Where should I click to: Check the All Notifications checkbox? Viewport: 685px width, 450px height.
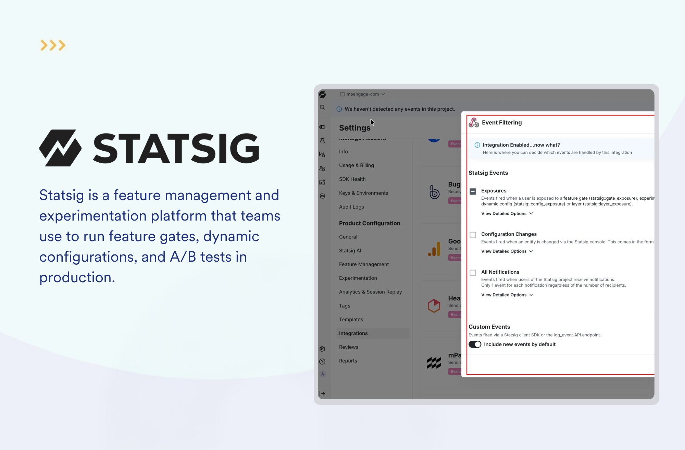(473, 273)
